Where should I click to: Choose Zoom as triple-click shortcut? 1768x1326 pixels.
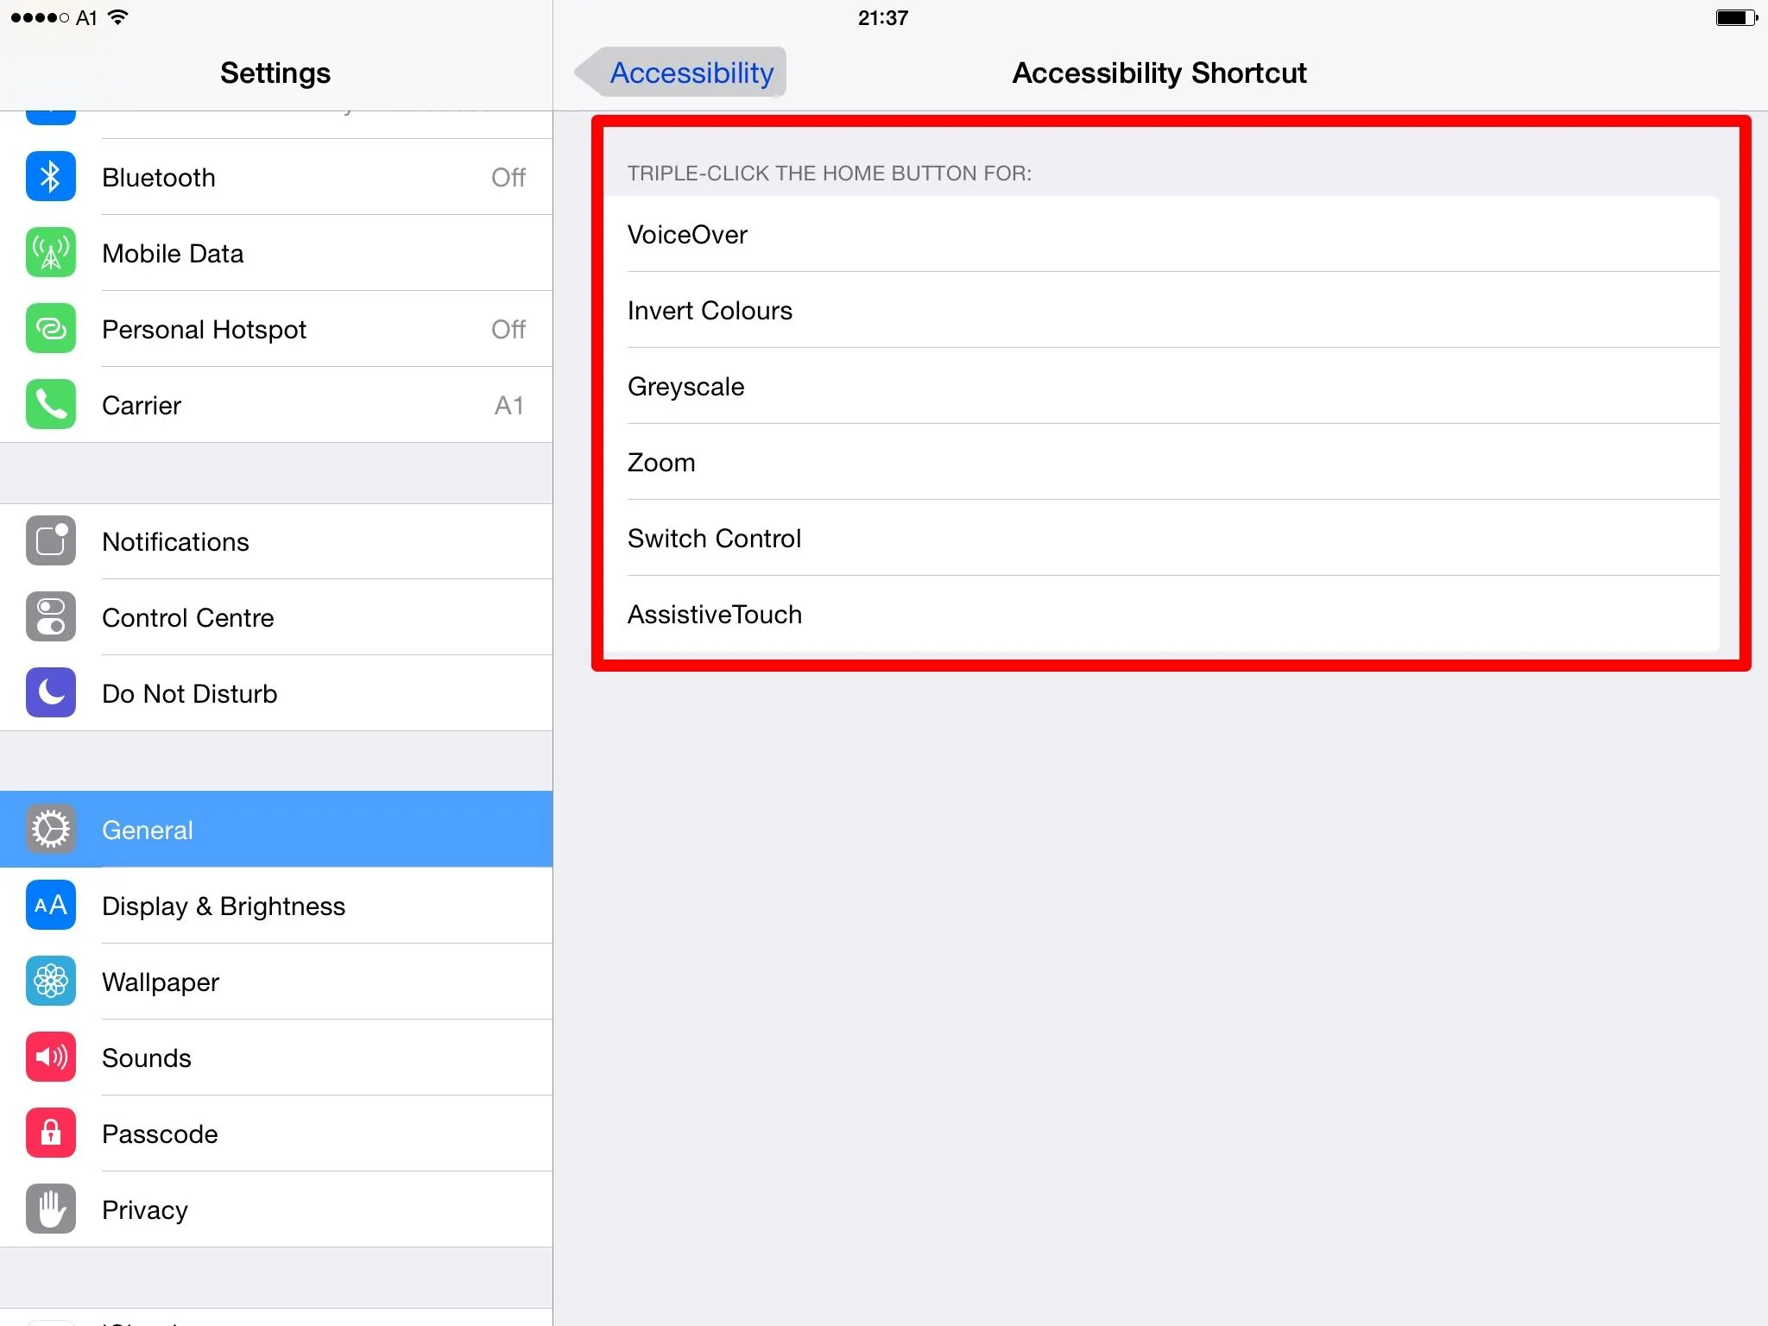(1161, 463)
